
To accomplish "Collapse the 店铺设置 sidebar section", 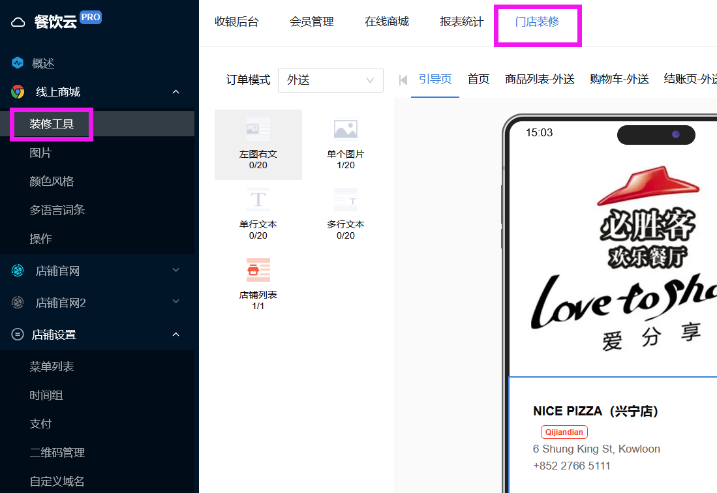I will (176, 335).
